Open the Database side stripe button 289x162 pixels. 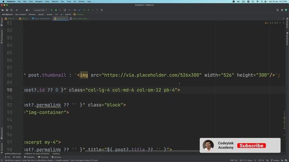[287, 23]
